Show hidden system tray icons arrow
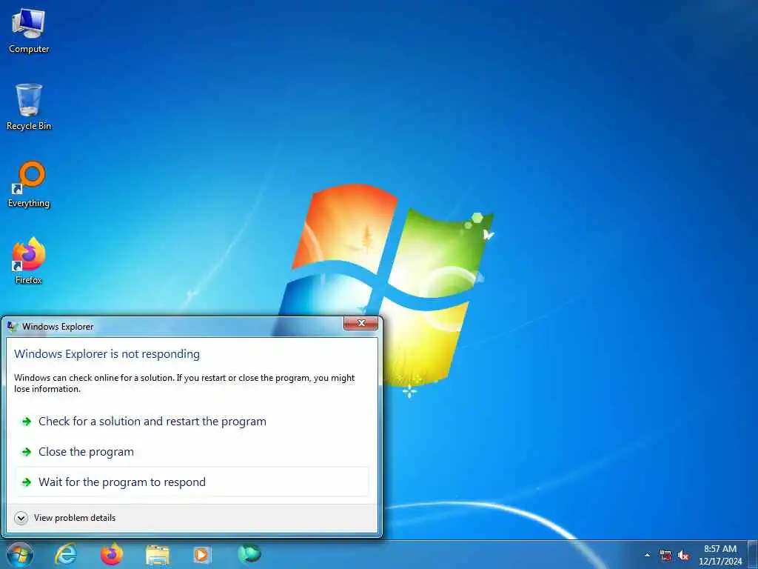The image size is (758, 569). pyautogui.click(x=647, y=555)
